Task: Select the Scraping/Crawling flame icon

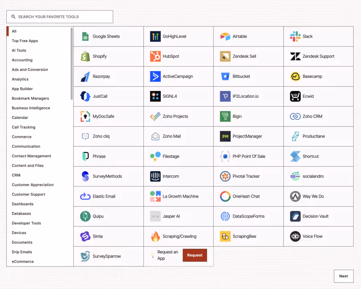Action: click(155, 236)
